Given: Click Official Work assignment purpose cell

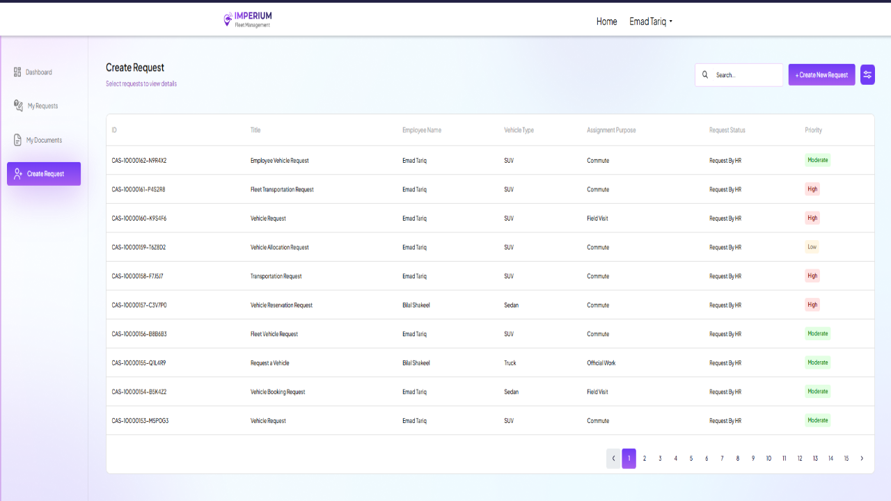Looking at the screenshot, I should 601,363.
